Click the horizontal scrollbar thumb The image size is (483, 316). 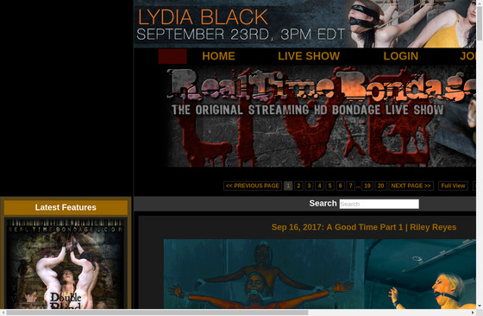[157, 313]
